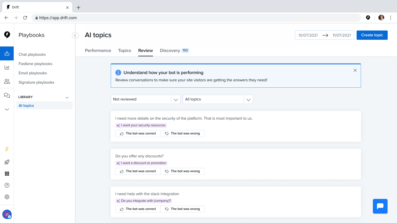The image size is (397, 223).
Task: Open the conversations chat bubbles icon
Action: [7, 95]
